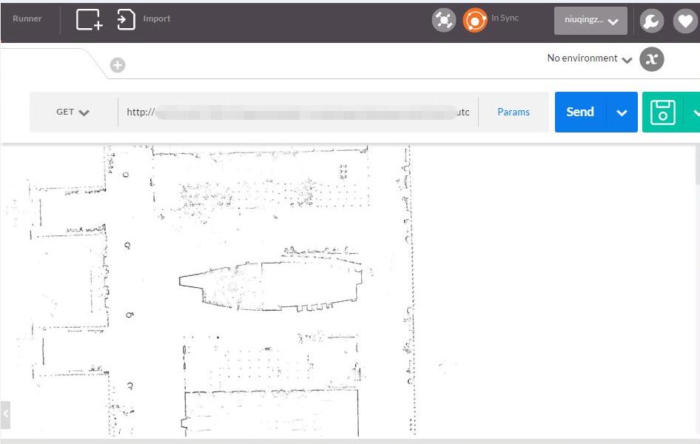The width and height of the screenshot is (700, 444).
Task: Click inside the request URL field
Action: 296,112
